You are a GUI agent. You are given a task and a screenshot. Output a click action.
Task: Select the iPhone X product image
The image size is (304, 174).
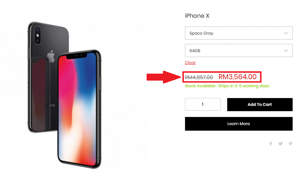pos(64,95)
